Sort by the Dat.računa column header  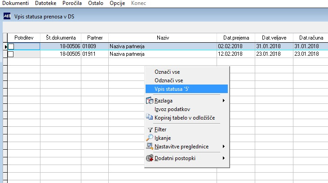point(311,38)
